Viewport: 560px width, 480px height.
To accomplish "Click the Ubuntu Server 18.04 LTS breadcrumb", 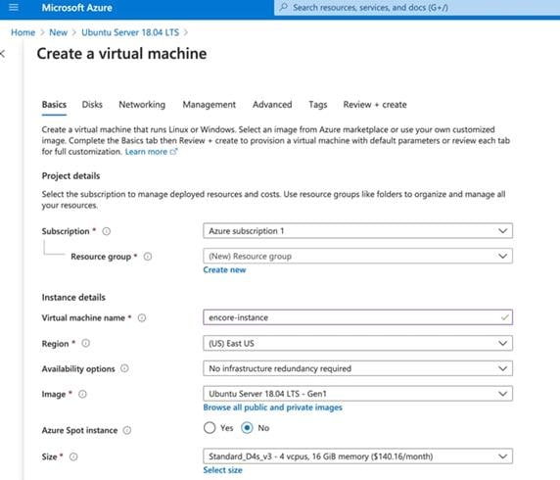I will tap(130, 32).
